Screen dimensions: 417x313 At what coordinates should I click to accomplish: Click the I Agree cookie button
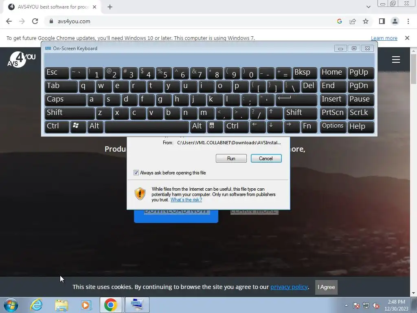326,287
